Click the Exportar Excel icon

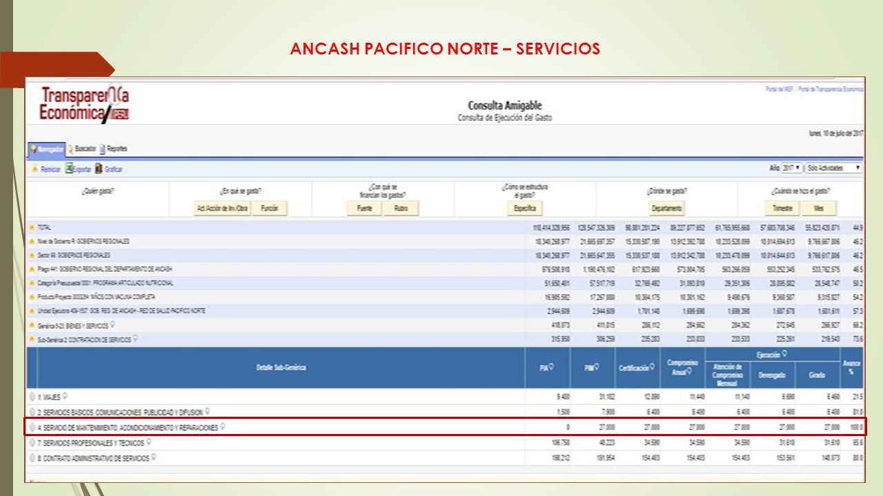[69, 168]
